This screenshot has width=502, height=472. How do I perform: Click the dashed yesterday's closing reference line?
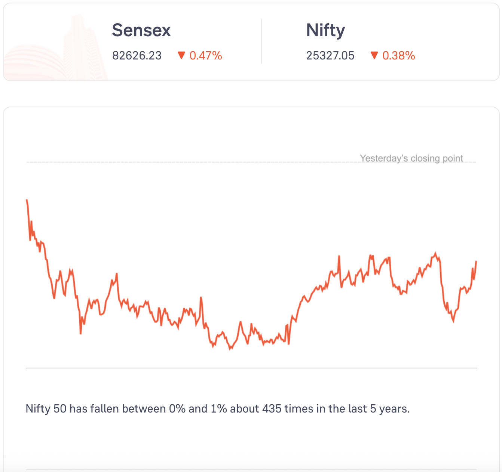tap(187, 162)
